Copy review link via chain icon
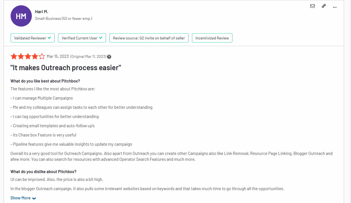The image size is (351, 203). pyautogui.click(x=324, y=6)
